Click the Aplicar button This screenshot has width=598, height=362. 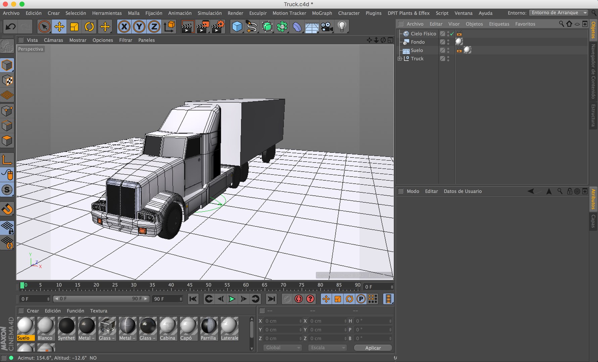click(373, 348)
